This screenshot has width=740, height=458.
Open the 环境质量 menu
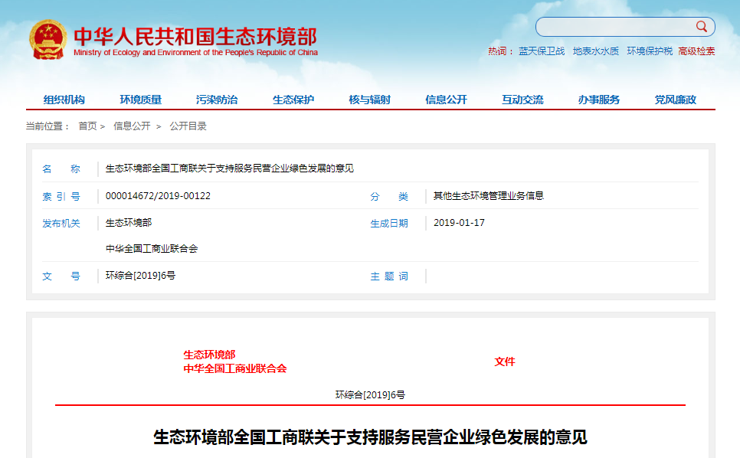141,100
